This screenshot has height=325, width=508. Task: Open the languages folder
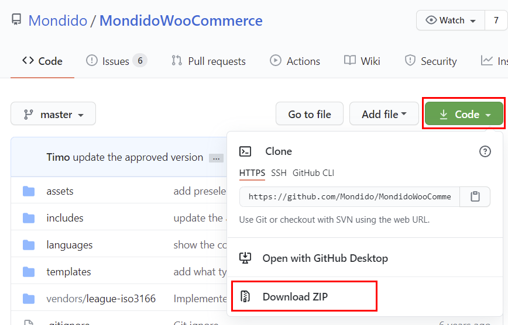point(69,245)
